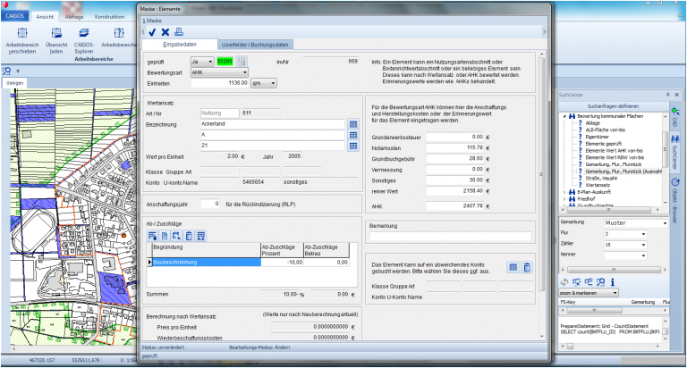Click the Suchanfragen definieren button
This screenshot has width=687, height=368.
[613, 106]
